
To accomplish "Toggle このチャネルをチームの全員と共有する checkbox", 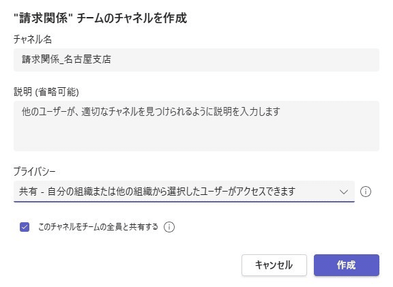I will point(25,227).
